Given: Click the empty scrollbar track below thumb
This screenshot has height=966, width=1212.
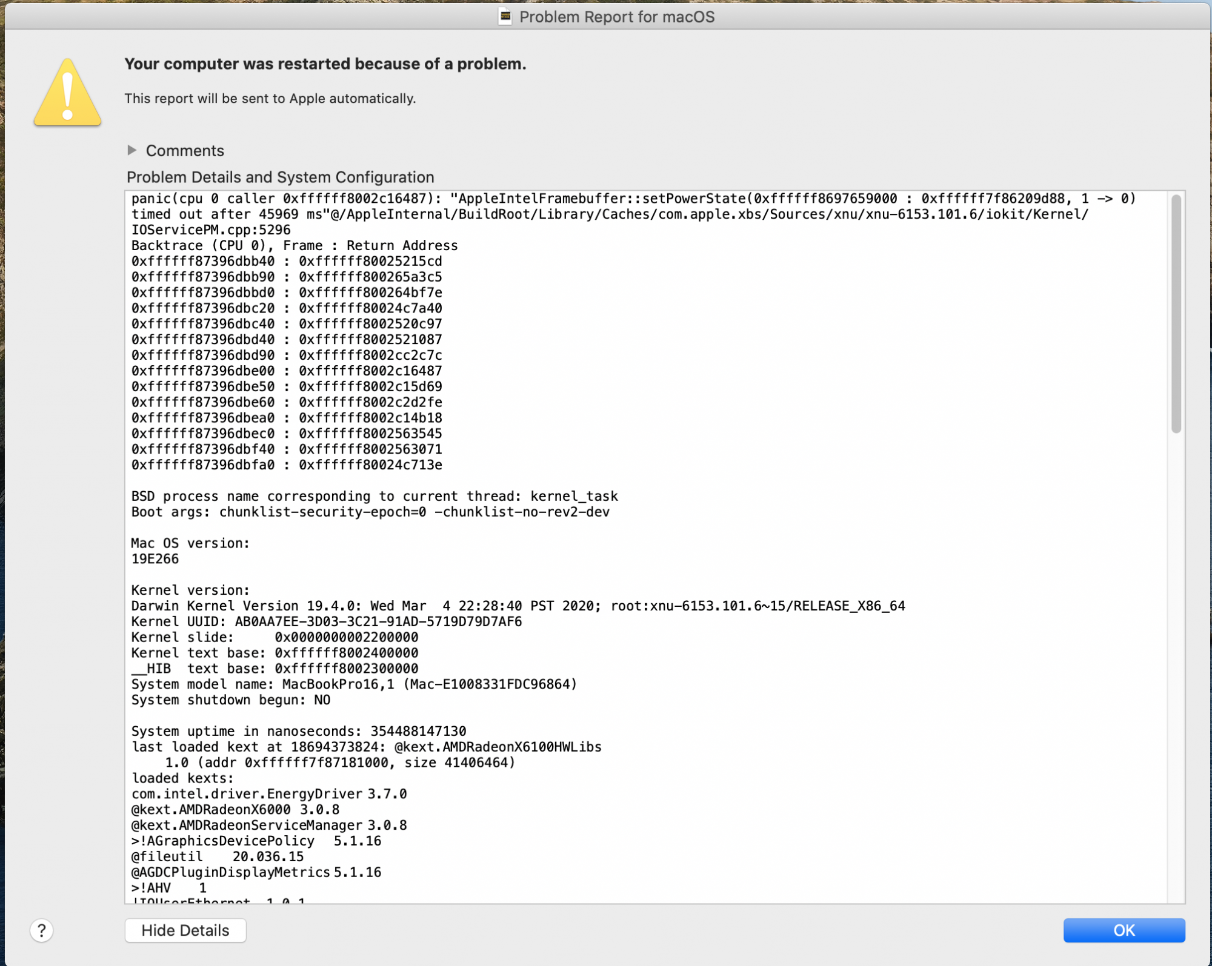Looking at the screenshot, I should 1176,666.
